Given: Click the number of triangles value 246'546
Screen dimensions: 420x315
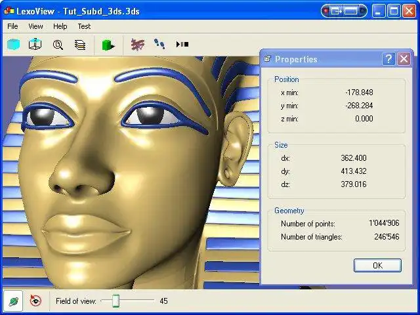Looking at the screenshot, I should click(387, 236).
